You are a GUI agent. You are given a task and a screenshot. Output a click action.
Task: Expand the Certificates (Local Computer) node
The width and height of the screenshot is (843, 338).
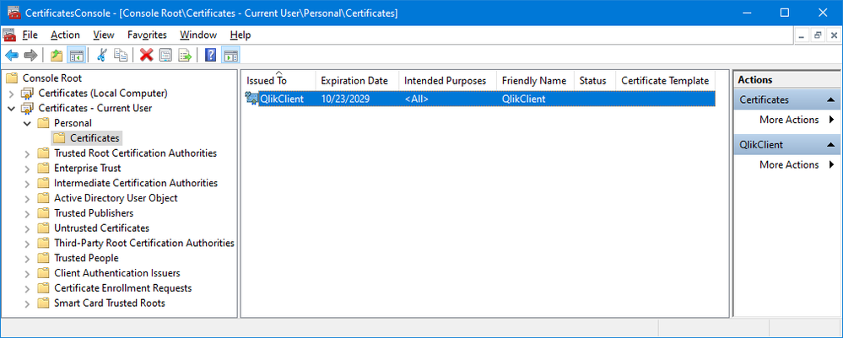[12, 94]
